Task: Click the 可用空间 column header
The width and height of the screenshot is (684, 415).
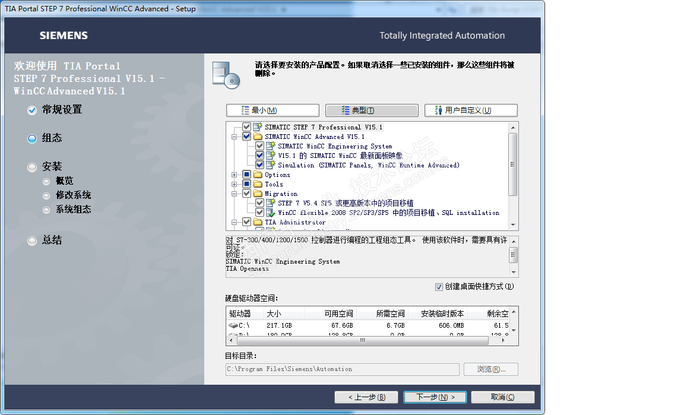Action: coord(330,313)
